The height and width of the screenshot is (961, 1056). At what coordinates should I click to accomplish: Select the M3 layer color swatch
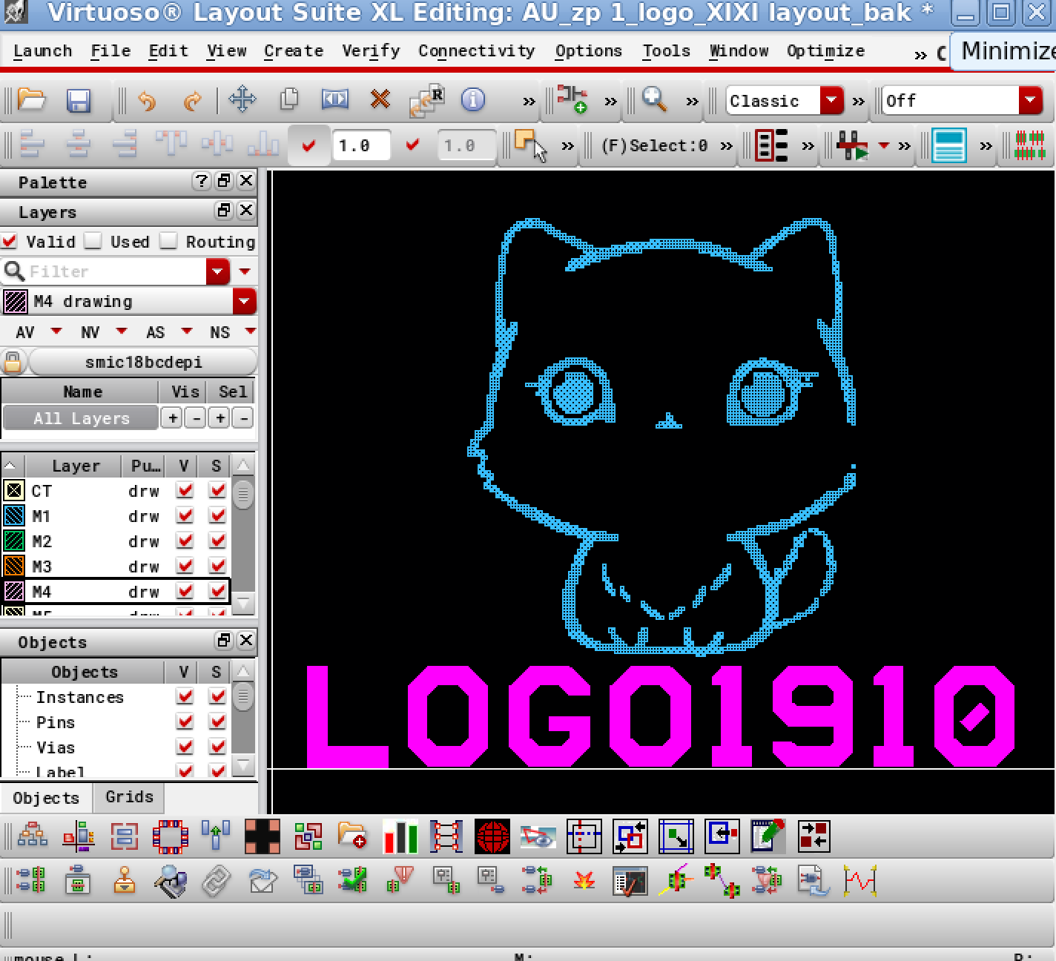tap(14, 566)
